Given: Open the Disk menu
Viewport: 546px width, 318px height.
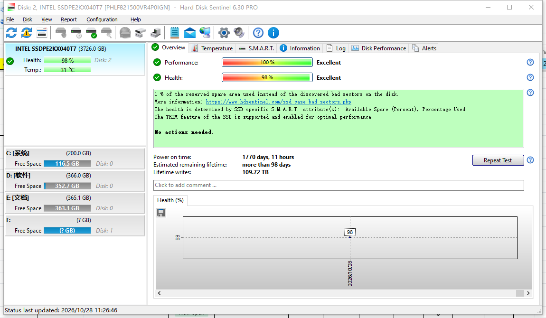Looking at the screenshot, I should tap(28, 19).
